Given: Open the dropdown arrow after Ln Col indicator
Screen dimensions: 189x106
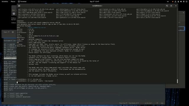Looking at the screenshot, I should (157, 103).
